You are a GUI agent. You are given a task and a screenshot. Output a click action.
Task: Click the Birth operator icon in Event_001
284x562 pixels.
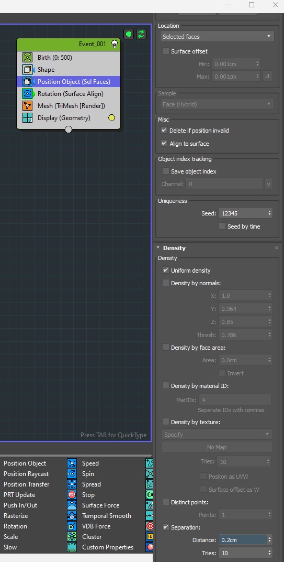pos(28,57)
